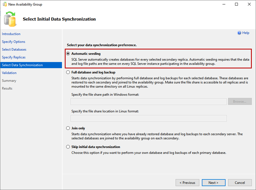Click the Summary step in sidebar
The height and width of the screenshot is (190, 256).
9,81
